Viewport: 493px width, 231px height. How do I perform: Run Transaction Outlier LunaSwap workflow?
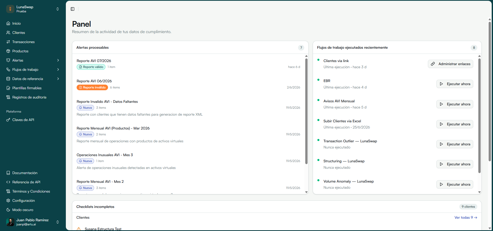click(x=455, y=144)
